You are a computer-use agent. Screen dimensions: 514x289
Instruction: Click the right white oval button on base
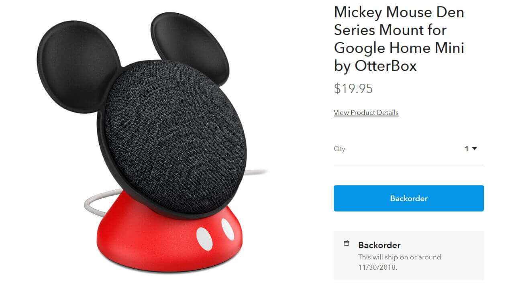pos(228,230)
